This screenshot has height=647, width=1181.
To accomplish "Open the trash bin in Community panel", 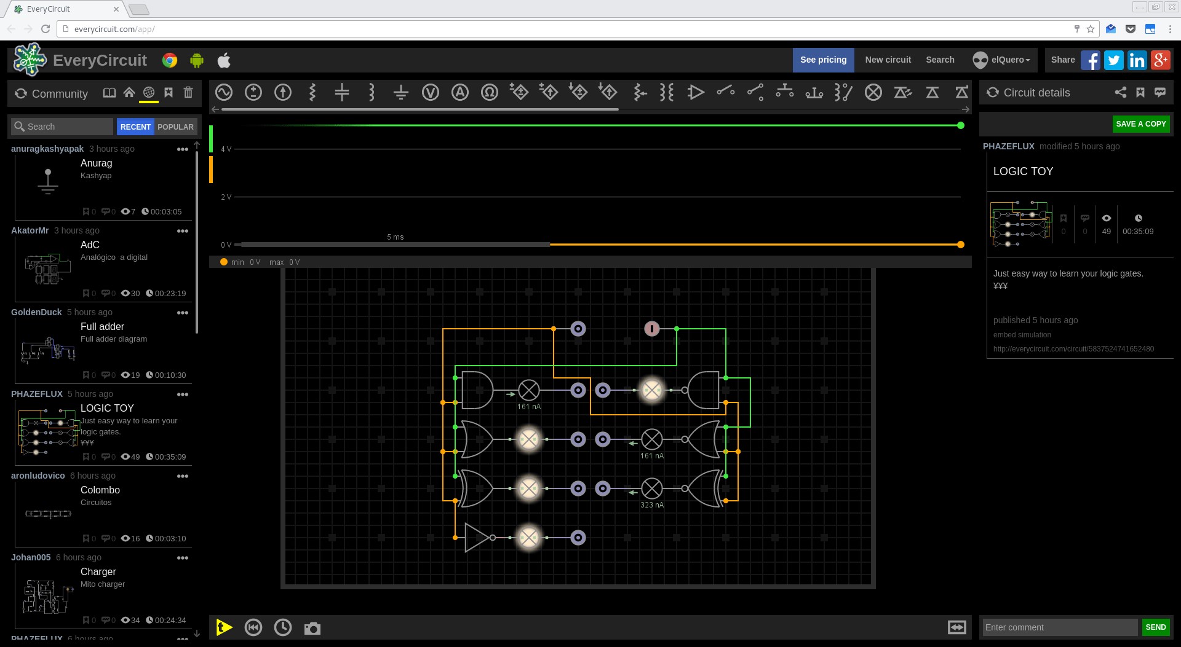I will (x=188, y=93).
